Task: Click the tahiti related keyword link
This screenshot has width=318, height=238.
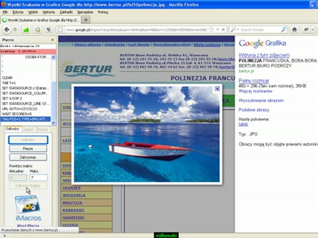Action: coord(243,124)
